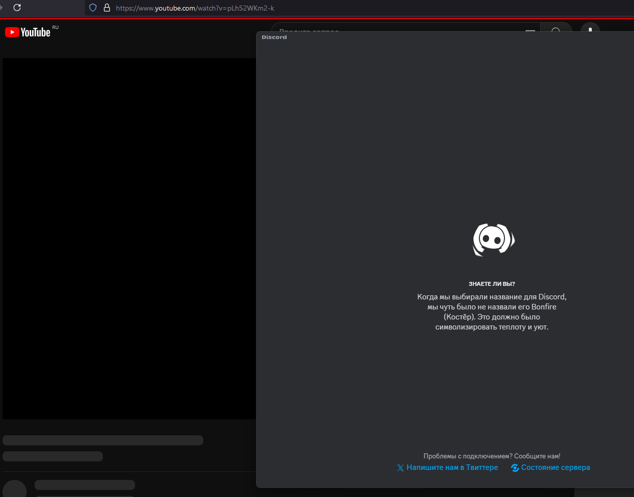Click the black YouTube video player area
Viewport: 634px width, 497px height.
coord(130,239)
